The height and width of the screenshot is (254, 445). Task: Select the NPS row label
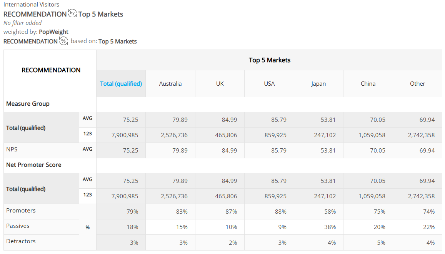point(12,149)
